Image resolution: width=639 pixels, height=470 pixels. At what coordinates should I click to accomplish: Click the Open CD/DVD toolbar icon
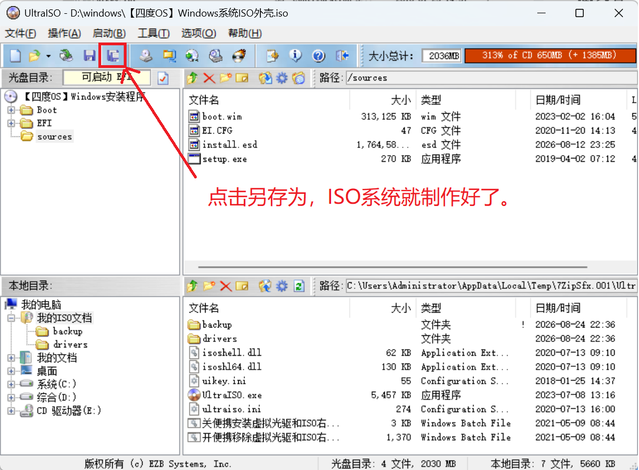[66, 55]
